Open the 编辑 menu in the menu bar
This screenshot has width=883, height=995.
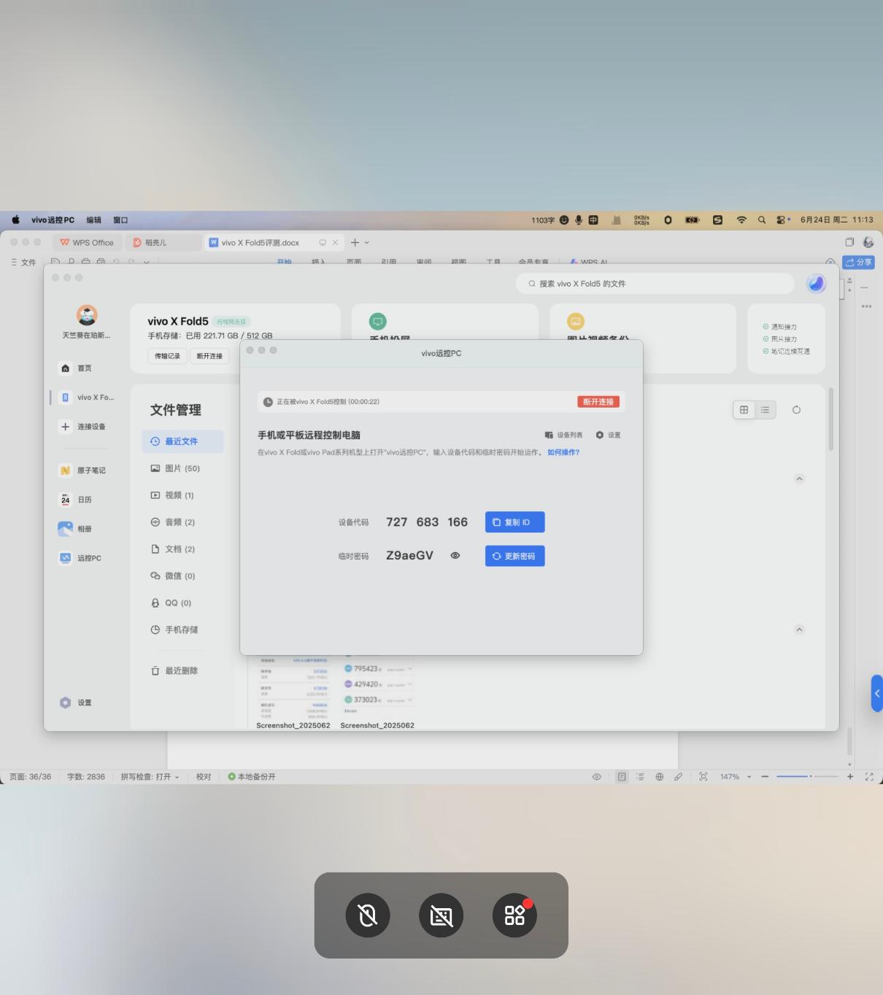click(94, 220)
